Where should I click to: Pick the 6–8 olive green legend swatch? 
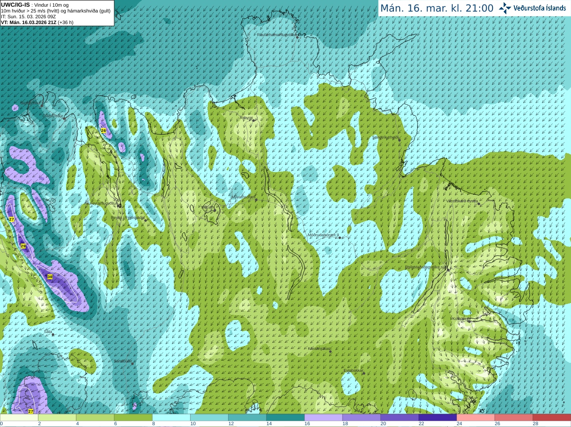coord(133,418)
